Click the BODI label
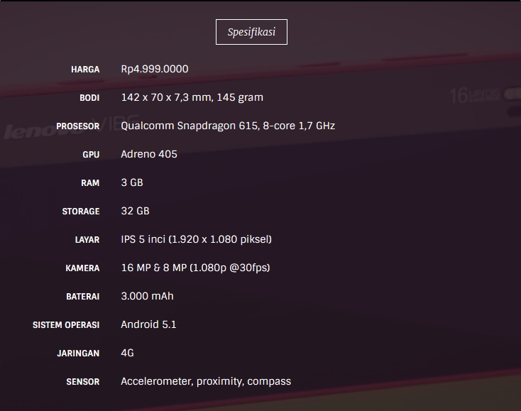 click(89, 98)
